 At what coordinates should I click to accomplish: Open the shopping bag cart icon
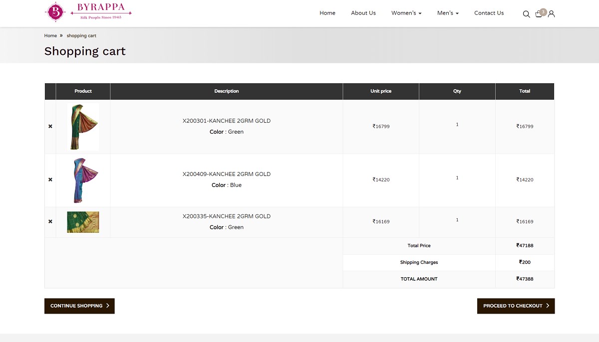pyautogui.click(x=539, y=14)
